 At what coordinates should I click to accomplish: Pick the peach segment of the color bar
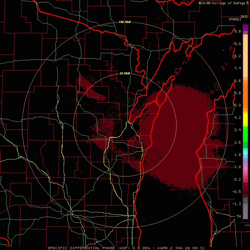(x=245, y=57)
